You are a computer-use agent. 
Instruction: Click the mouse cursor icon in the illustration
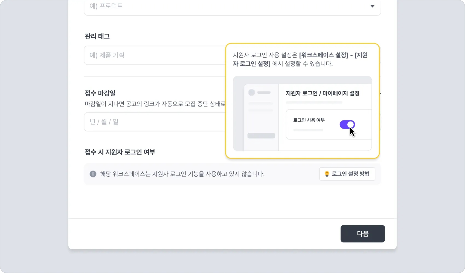tap(352, 132)
